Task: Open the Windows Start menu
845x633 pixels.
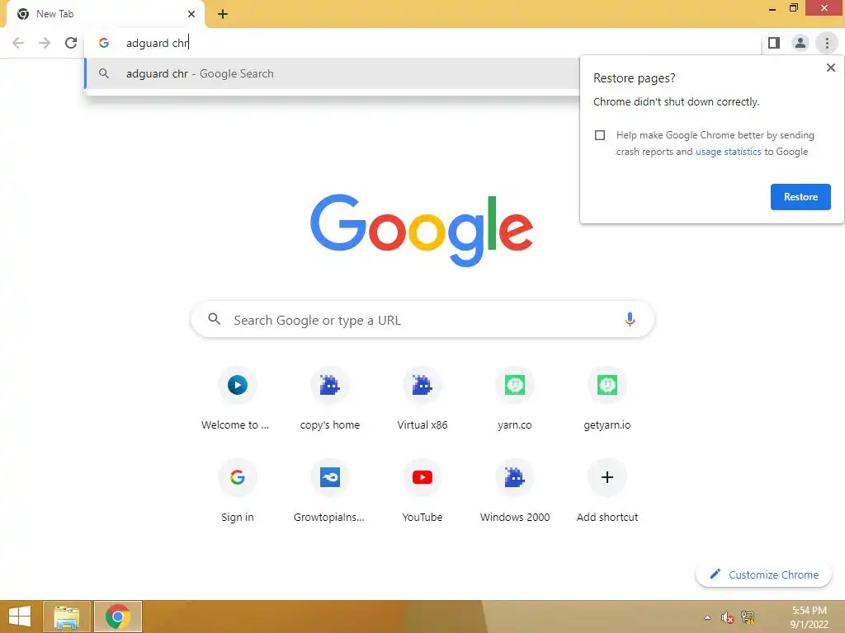Action: [20, 617]
